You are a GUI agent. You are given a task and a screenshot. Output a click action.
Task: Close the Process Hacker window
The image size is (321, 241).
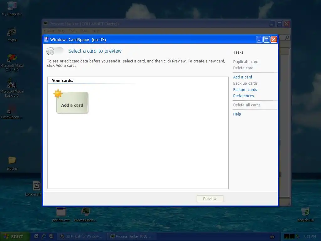[287, 24]
